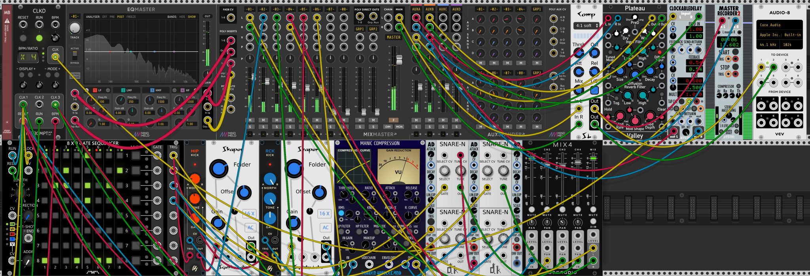810x276 pixels.
Task: Click the Comp Att knob
Action: click(x=579, y=72)
